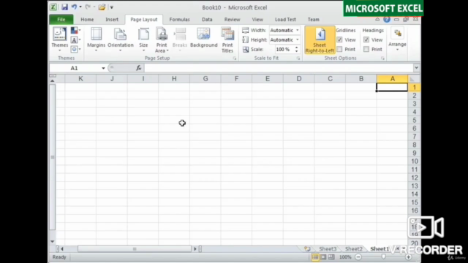Open the theme Effects icon
The image size is (468, 263).
click(75, 49)
